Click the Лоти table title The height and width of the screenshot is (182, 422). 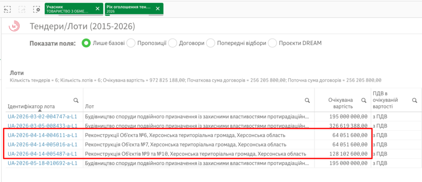click(16, 73)
